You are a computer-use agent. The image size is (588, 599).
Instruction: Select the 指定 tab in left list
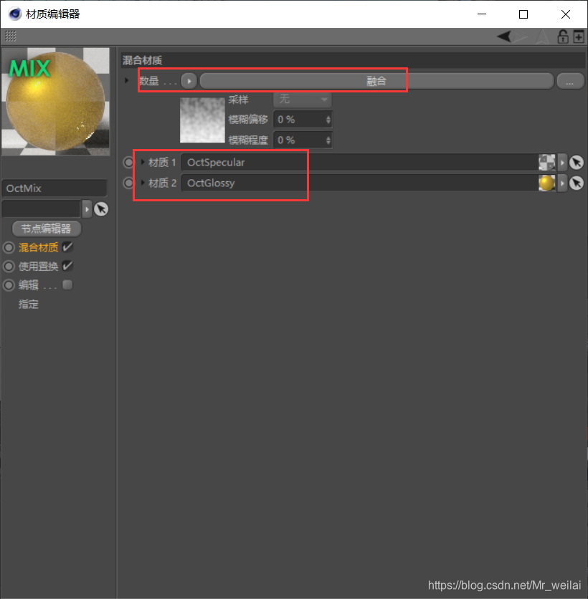point(29,304)
